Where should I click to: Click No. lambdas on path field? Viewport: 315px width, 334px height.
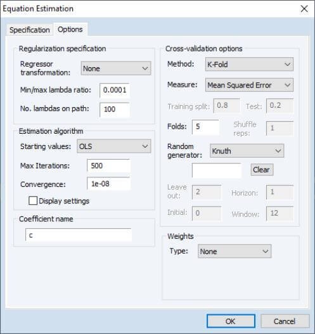point(115,109)
